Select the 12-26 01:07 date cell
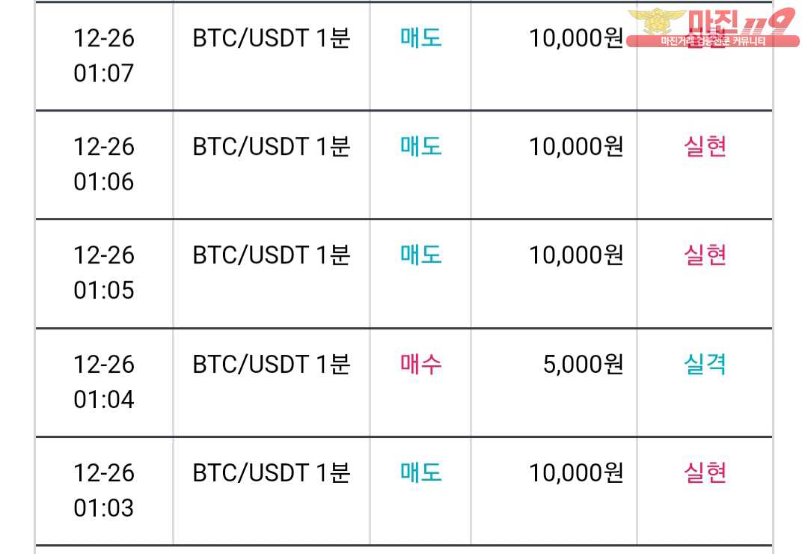The width and height of the screenshot is (808, 554). [x=104, y=55]
